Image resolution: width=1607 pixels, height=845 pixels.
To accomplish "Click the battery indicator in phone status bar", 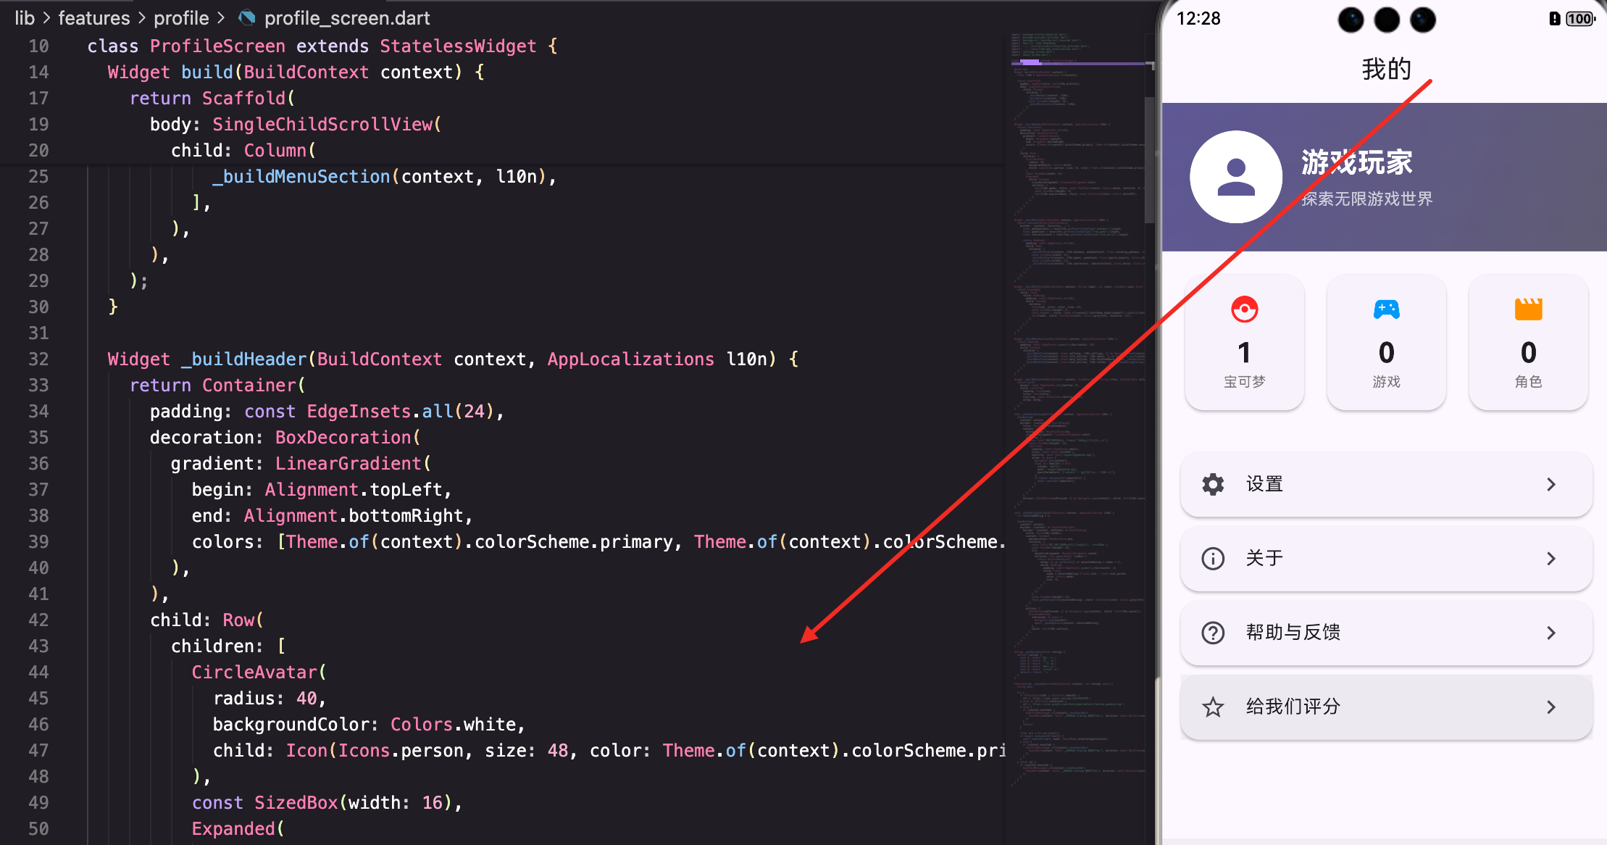I will click(x=1579, y=19).
